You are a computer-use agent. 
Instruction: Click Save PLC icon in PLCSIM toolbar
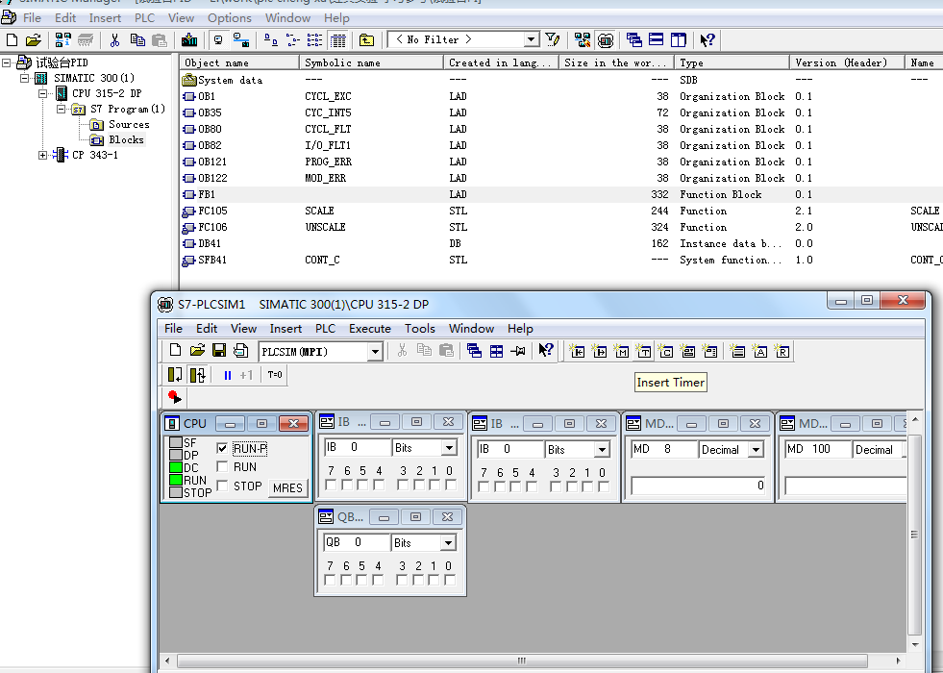pos(219,351)
